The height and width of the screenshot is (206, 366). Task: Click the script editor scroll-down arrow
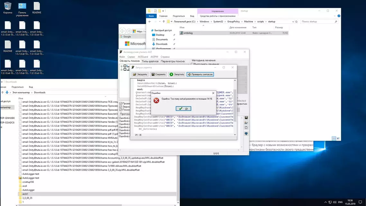pyautogui.click(x=235, y=135)
